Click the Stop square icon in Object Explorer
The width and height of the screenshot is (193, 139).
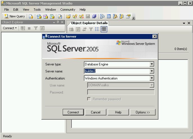pyautogui.click(x=29, y=28)
